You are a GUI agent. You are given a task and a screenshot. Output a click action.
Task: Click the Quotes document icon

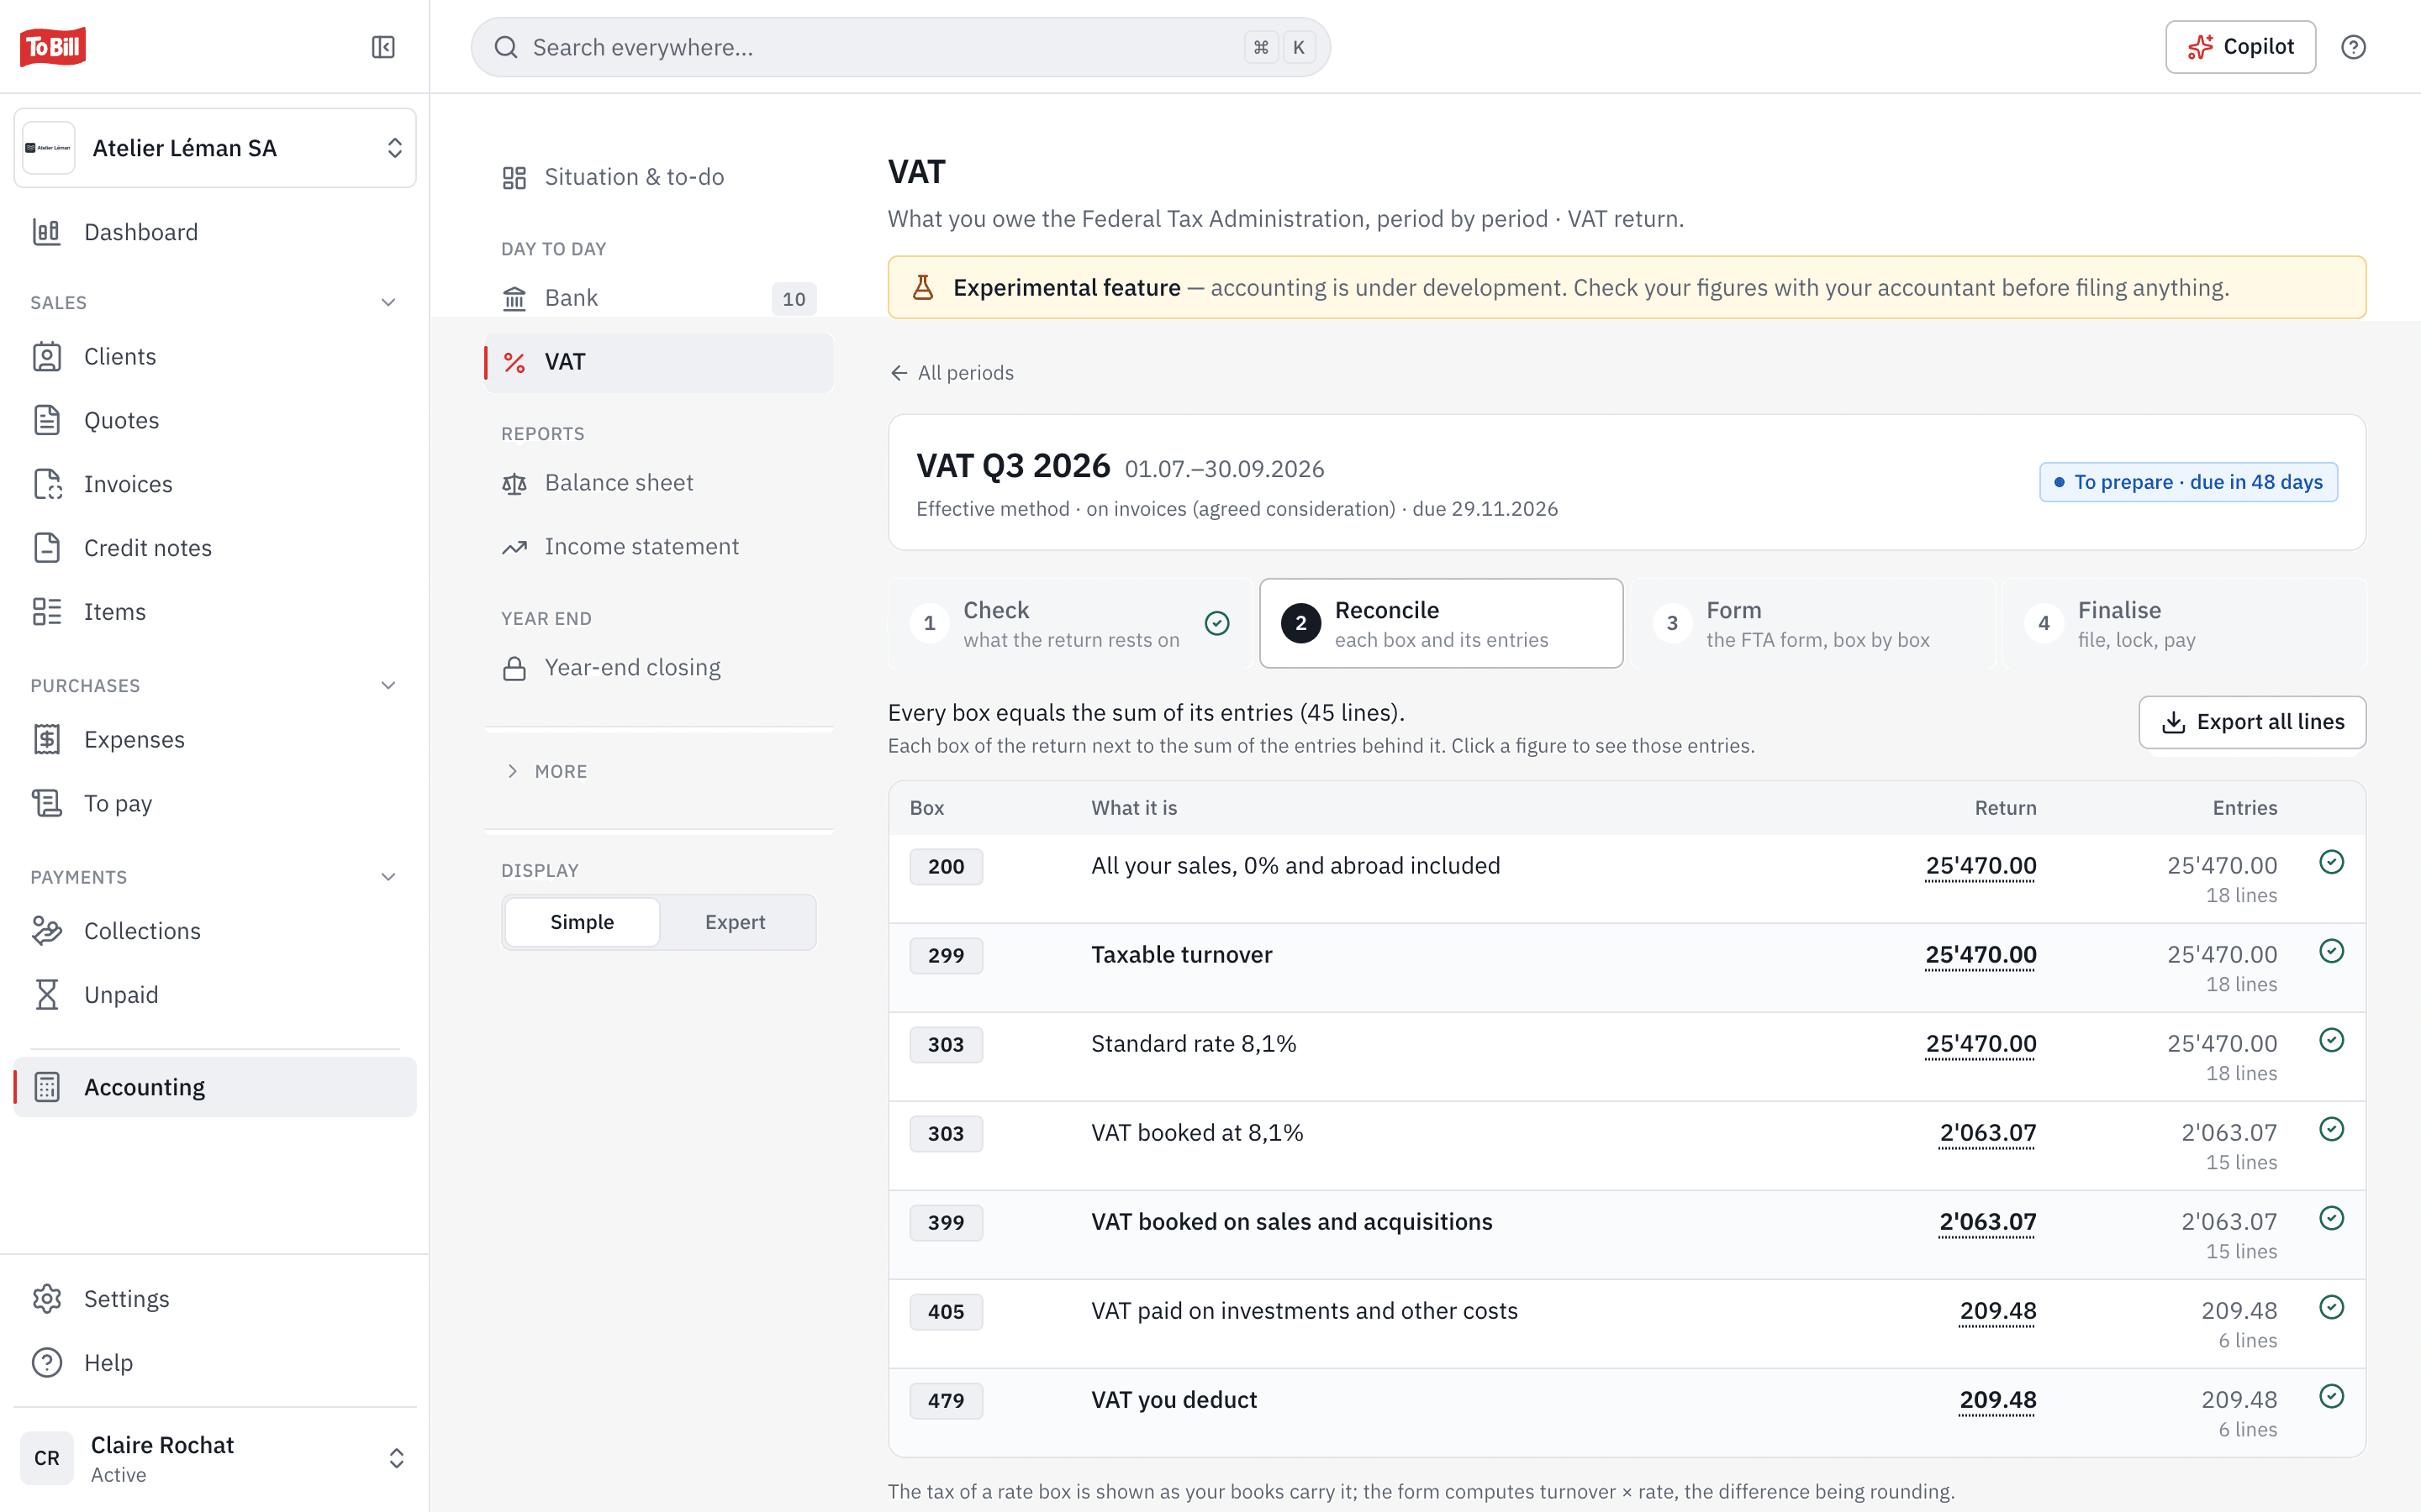click(x=47, y=420)
